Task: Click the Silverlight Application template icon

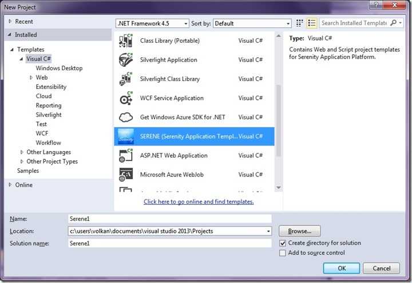Action: [126, 60]
